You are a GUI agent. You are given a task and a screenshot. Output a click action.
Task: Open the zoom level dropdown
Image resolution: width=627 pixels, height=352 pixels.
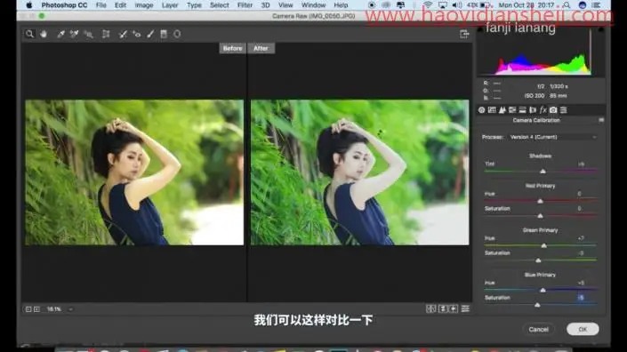point(70,309)
